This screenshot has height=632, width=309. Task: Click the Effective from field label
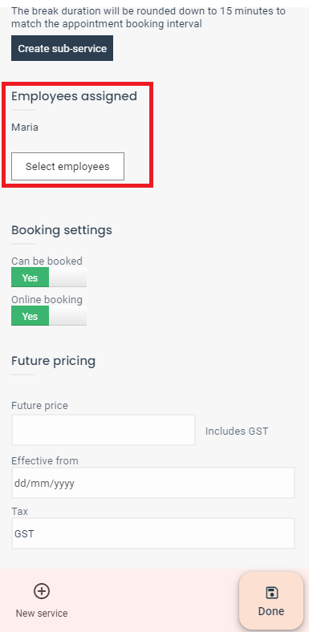point(45,460)
